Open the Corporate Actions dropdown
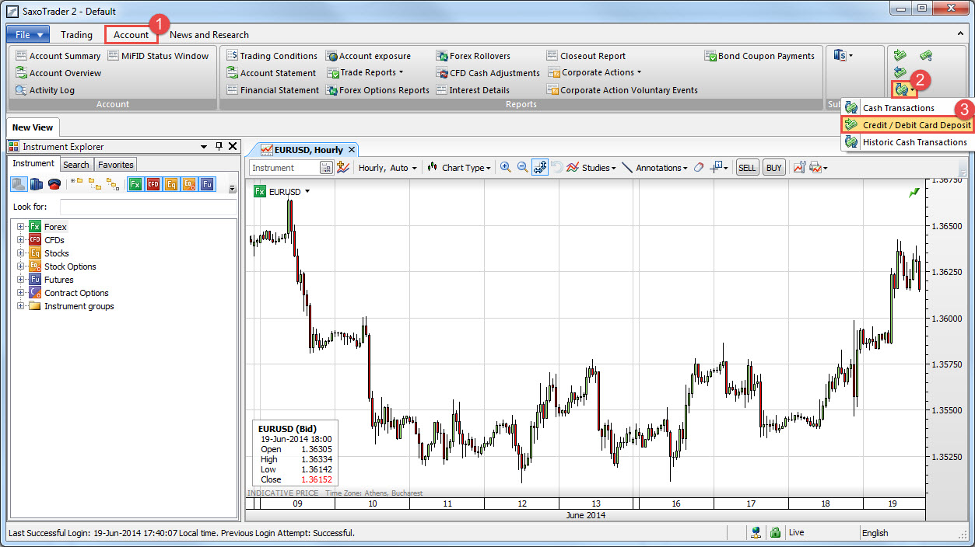Viewport: 975px width, 547px height. point(594,73)
